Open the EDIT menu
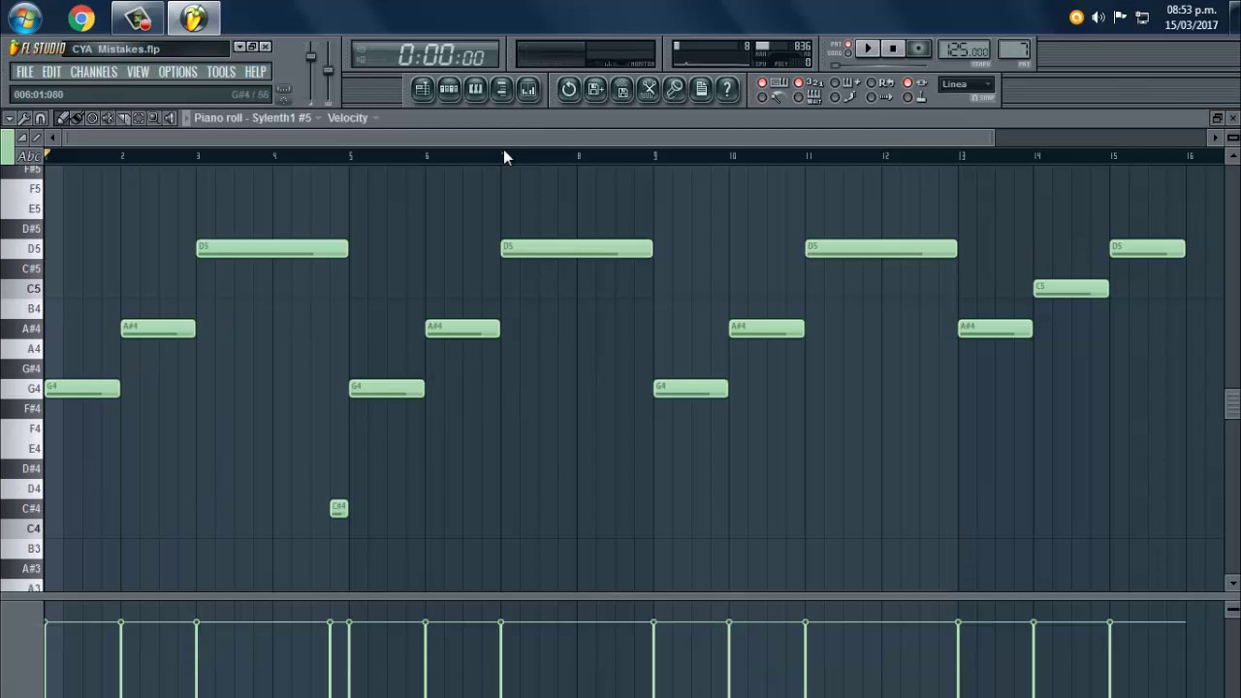Image resolution: width=1241 pixels, height=698 pixels. tap(51, 72)
